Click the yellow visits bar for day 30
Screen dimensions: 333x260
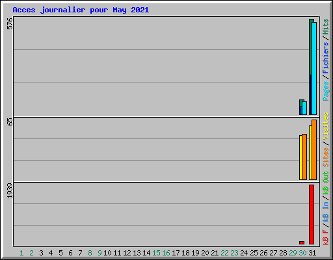pos(300,157)
